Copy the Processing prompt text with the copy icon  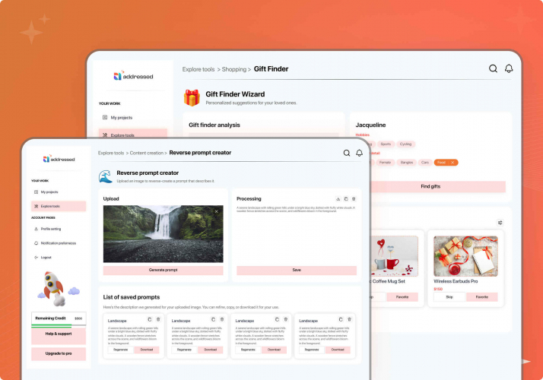(345, 199)
